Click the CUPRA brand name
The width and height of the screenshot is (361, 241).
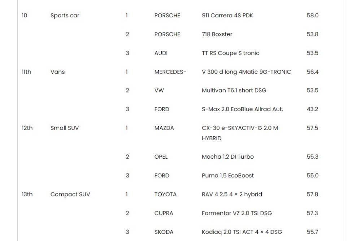(164, 213)
